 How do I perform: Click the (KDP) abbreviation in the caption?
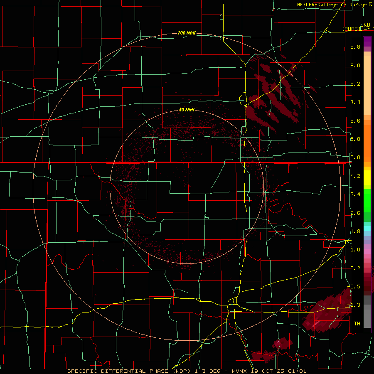182,371
